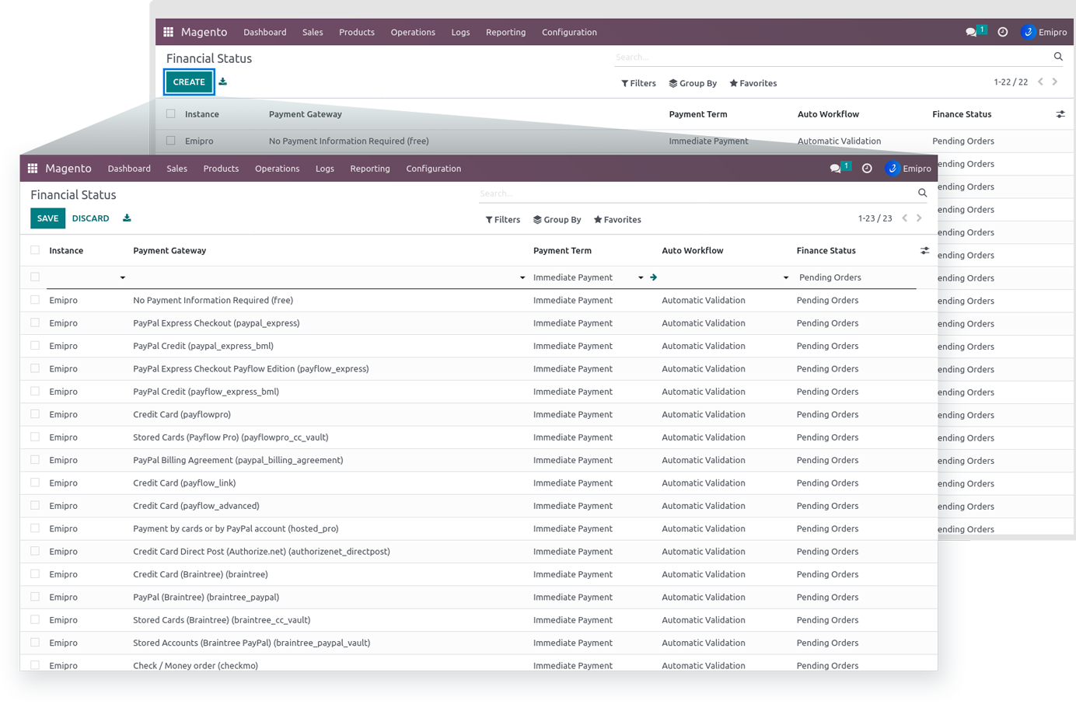The width and height of the screenshot is (1076, 704).
Task: Click the external link arrow beside Payment Term field
Action: click(654, 277)
